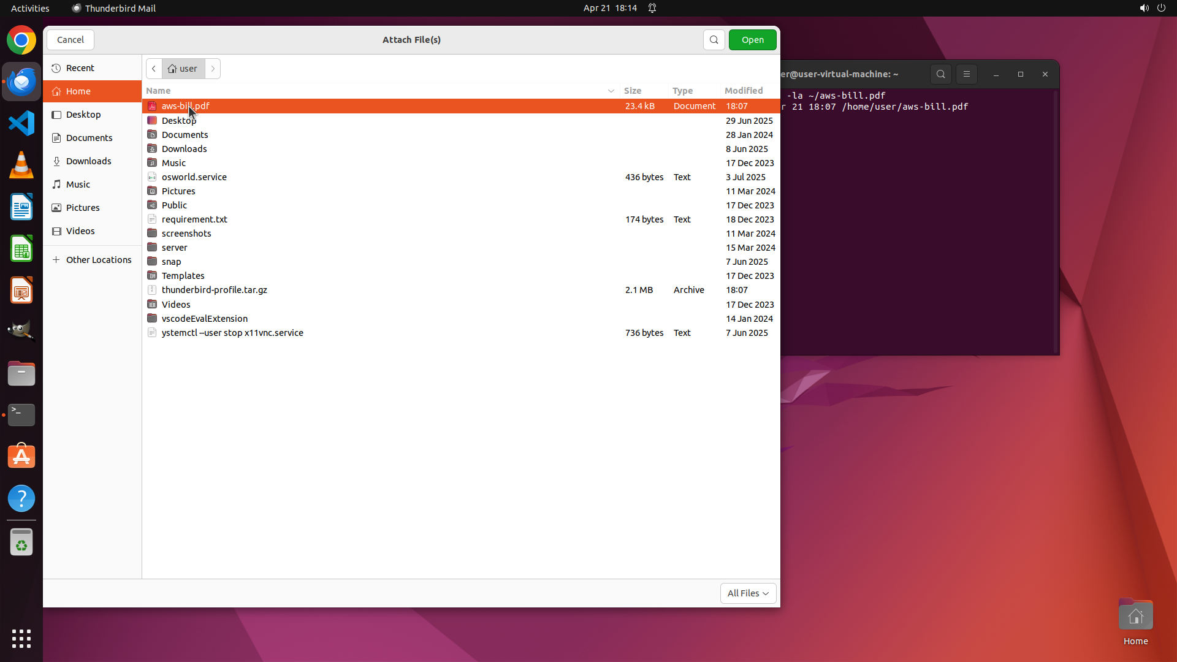Click the terminal search icon
This screenshot has width=1177, height=662.
coord(940,74)
